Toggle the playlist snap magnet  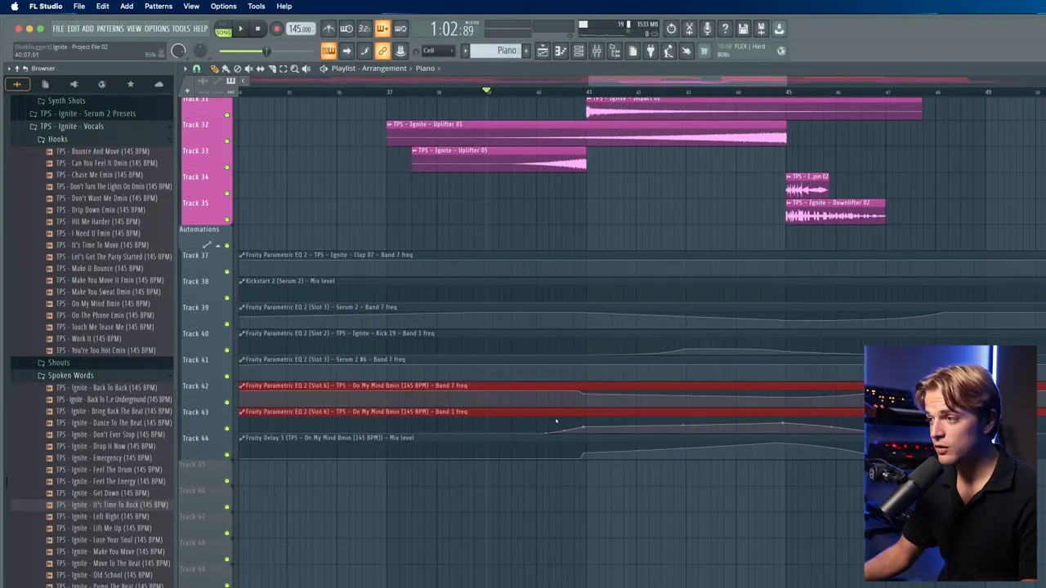pyautogui.click(x=196, y=69)
